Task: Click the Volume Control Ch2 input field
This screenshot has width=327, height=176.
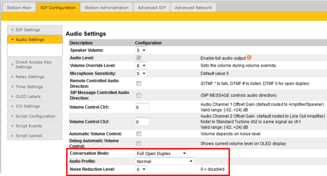Action: pos(142,122)
